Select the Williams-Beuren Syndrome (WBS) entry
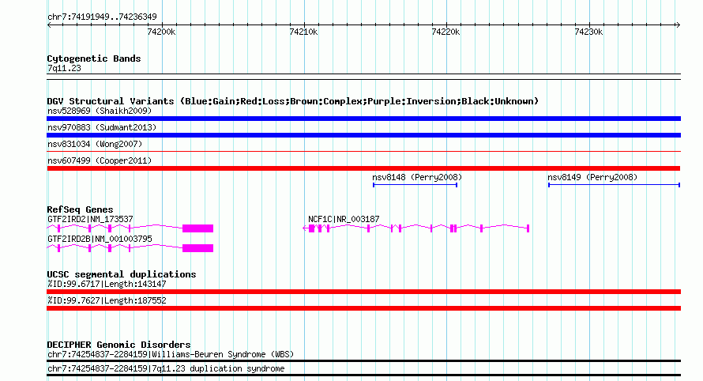The height and width of the screenshot is (381, 703). tap(171, 355)
